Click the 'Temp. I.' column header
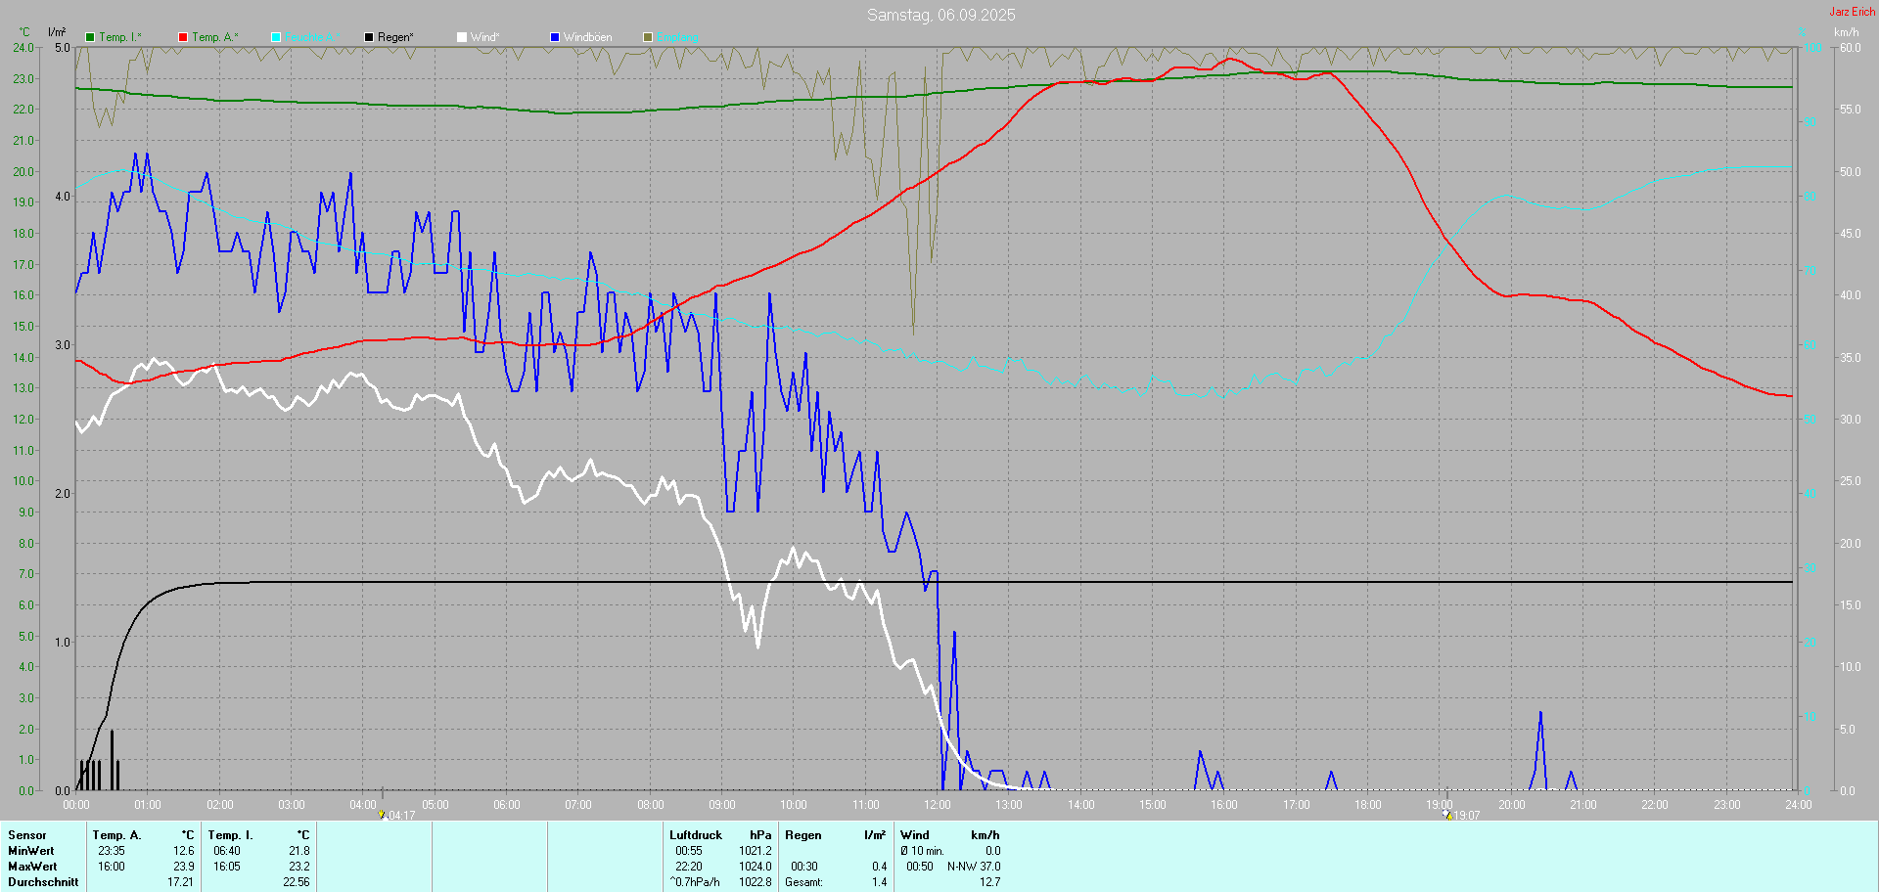Screen dimensions: 1879x892 click(x=230, y=835)
